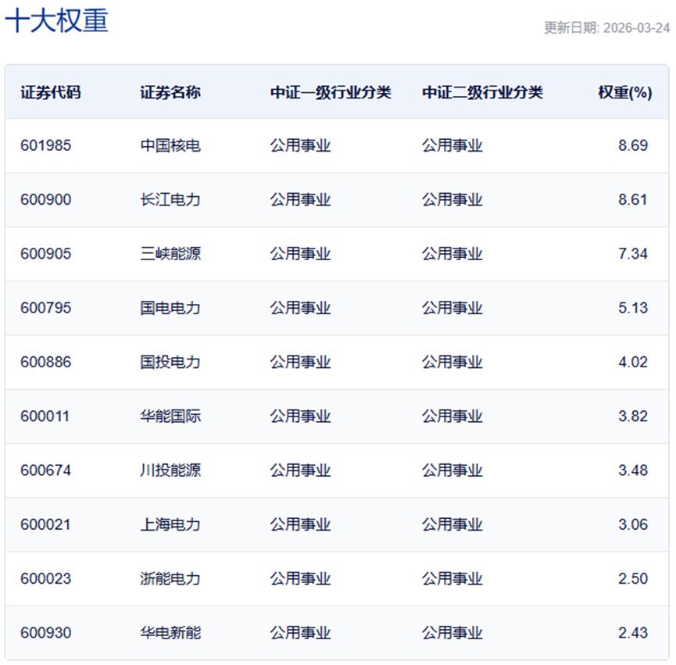
Task: Select the 7.34 weight for 三峡能源
Action: 632,254
